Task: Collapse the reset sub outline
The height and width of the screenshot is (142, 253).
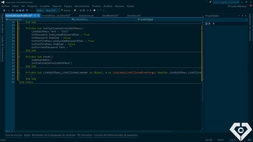Action: [19, 57]
